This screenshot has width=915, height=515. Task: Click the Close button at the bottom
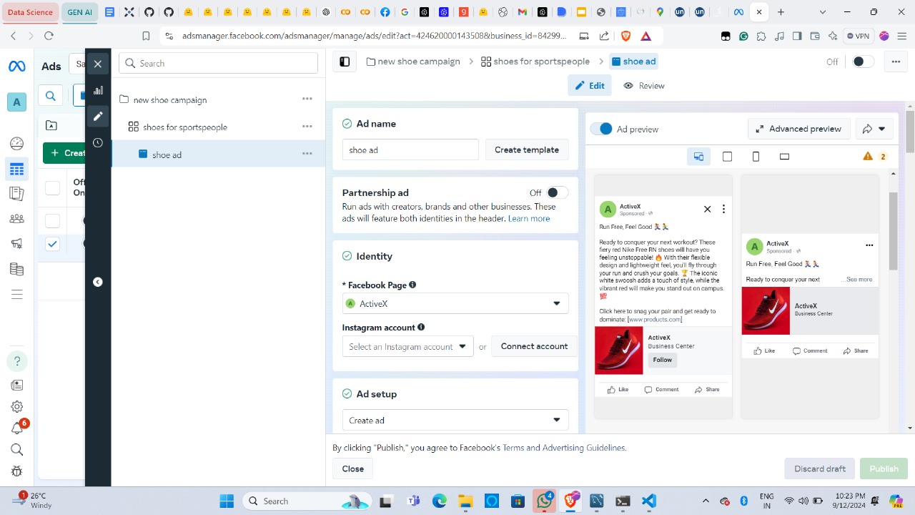353,469
